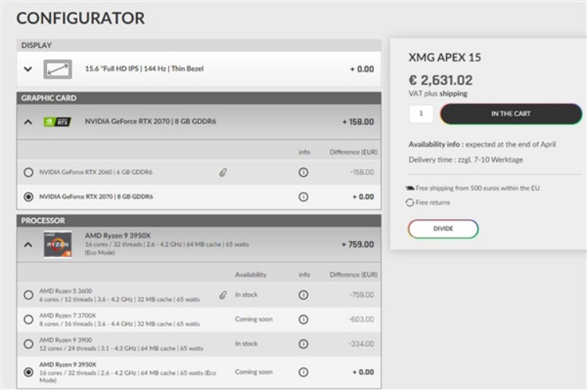Open info for AMD Ryzen 9 3900
This screenshot has height=390, width=587.
pyautogui.click(x=303, y=344)
